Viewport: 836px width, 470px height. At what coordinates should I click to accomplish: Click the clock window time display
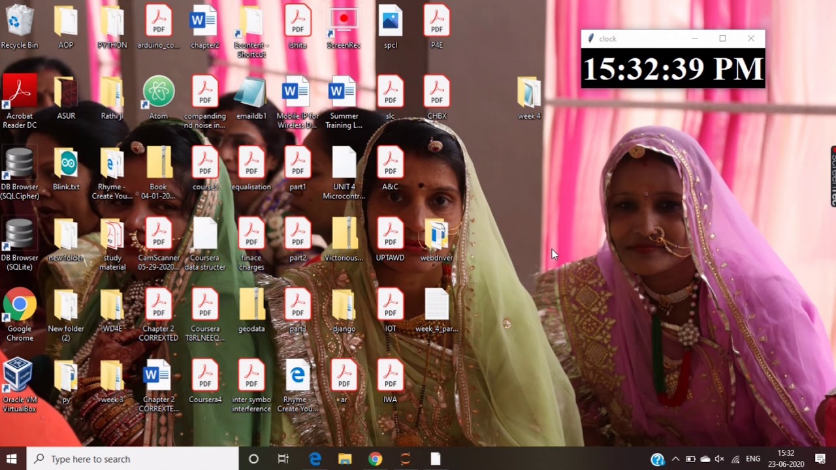[x=673, y=69]
